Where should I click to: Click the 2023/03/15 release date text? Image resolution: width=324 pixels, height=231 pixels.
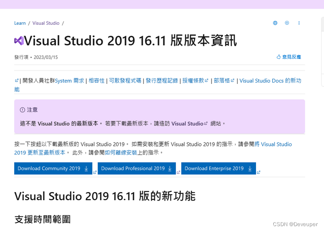(x=46, y=57)
